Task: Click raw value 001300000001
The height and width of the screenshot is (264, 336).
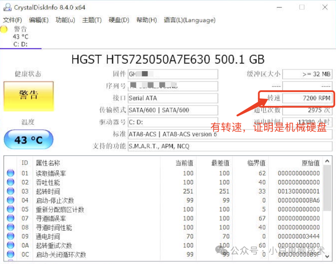Action: 299,191
